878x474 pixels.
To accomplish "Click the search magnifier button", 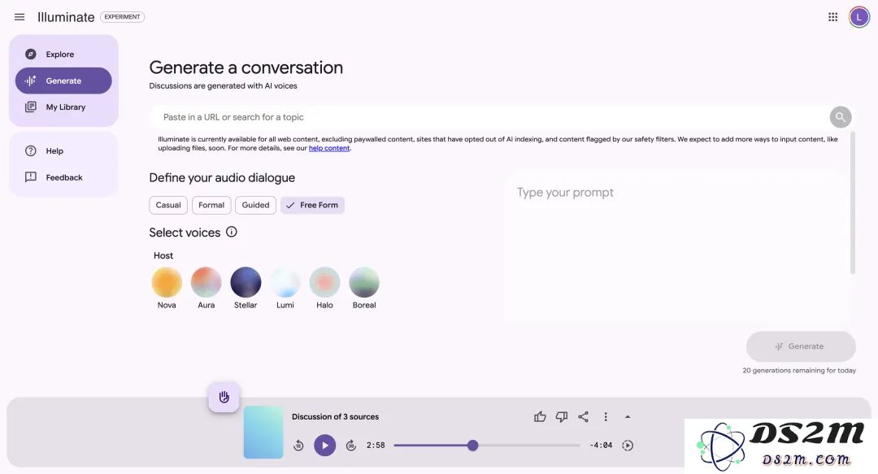I will (x=840, y=117).
